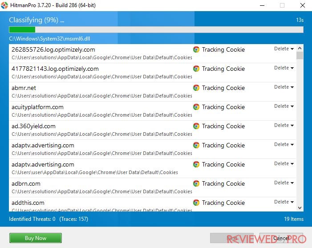Click the Buy Now button
The width and height of the screenshot is (312, 248).
[36, 238]
